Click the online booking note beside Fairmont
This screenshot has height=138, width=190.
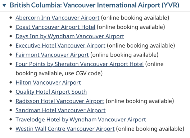[124, 55]
